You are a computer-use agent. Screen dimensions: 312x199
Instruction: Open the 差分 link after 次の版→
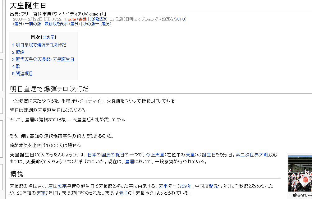[x=106, y=24]
